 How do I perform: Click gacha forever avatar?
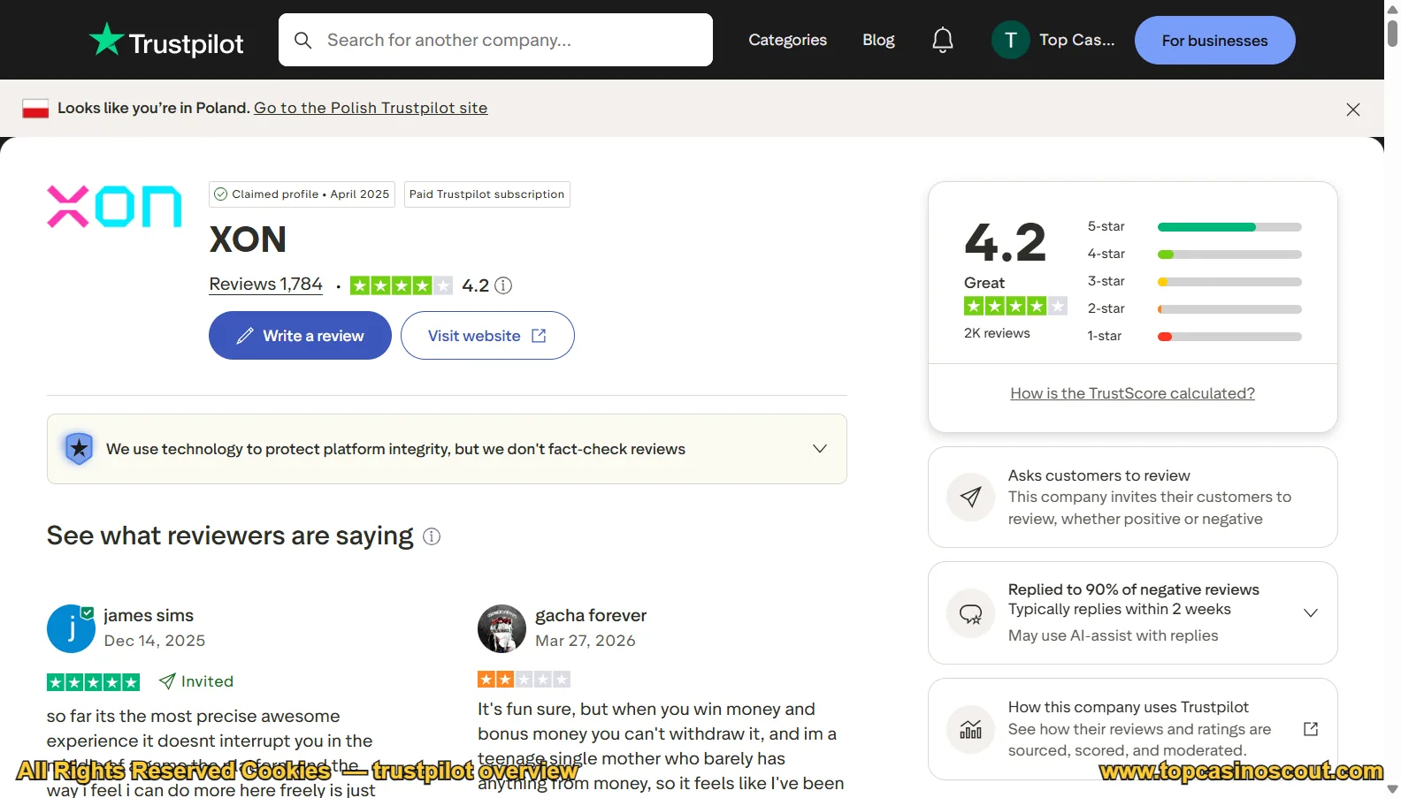501,628
